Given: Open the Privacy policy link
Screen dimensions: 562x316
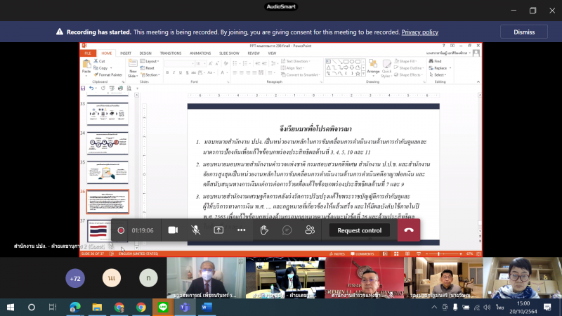Looking at the screenshot, I should click(419, 32).
